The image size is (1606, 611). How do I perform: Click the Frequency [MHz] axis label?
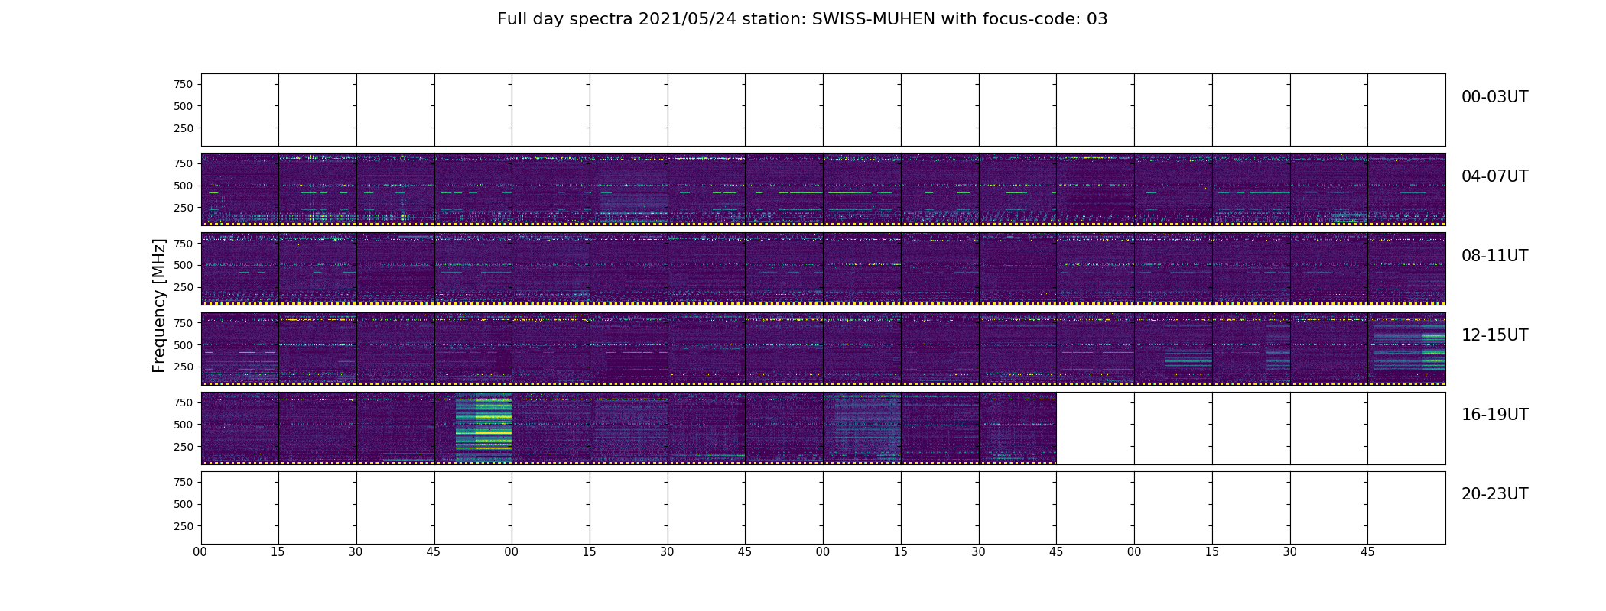tap(159, 305)
